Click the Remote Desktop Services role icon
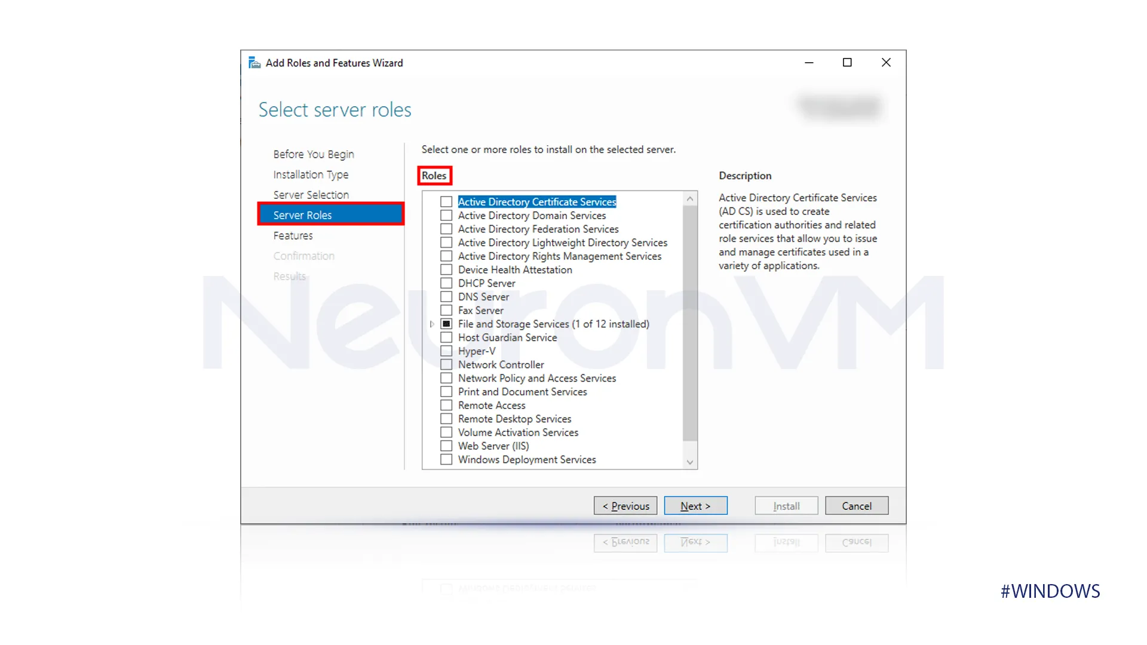The height and width of the screenshot is (645, 1147). tap(446, 418)
